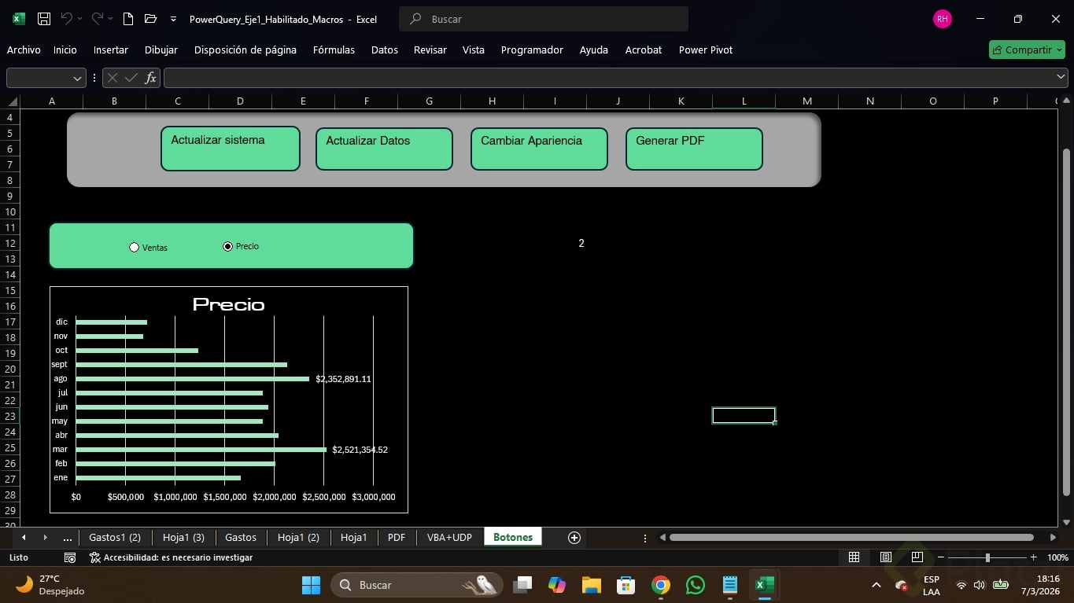Viewport: 1074px width, 603px height.
Task: Open the Notepad app on the taskbar
Action: coord(730,585)
